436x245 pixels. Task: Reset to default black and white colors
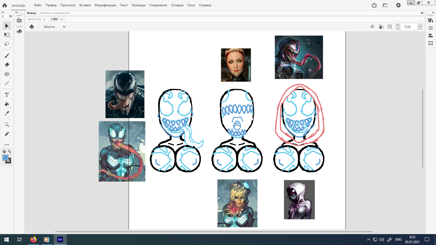point(4,152)
